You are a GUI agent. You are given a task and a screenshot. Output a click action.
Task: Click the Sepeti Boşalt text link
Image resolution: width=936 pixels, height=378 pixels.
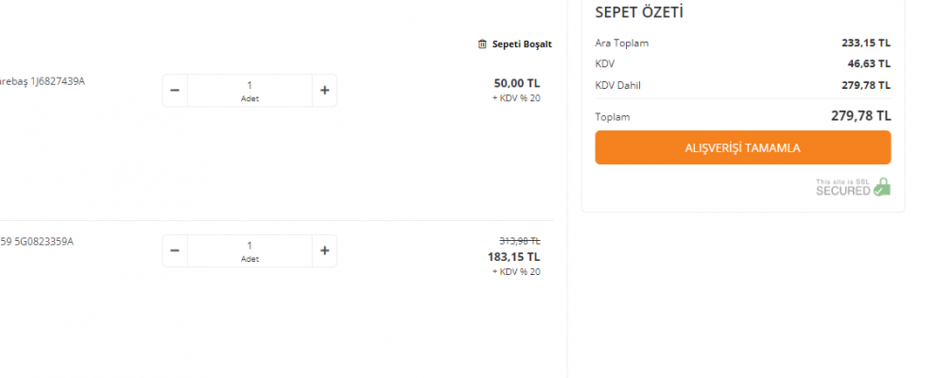[522, 44]
